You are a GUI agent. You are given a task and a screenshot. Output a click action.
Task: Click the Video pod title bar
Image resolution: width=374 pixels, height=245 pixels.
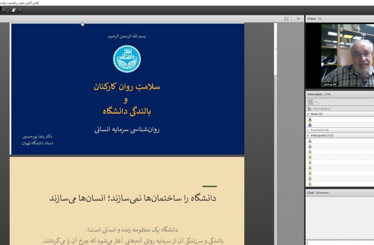[x=340, y=19]
